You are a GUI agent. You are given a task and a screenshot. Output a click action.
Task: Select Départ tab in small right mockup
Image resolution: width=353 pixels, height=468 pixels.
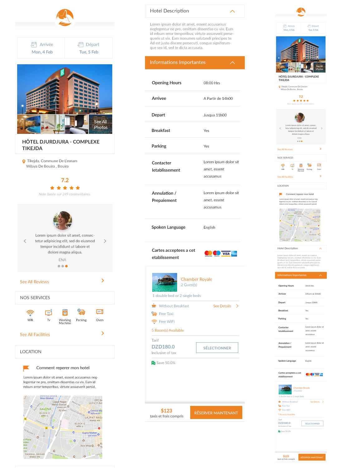(313, 28)
